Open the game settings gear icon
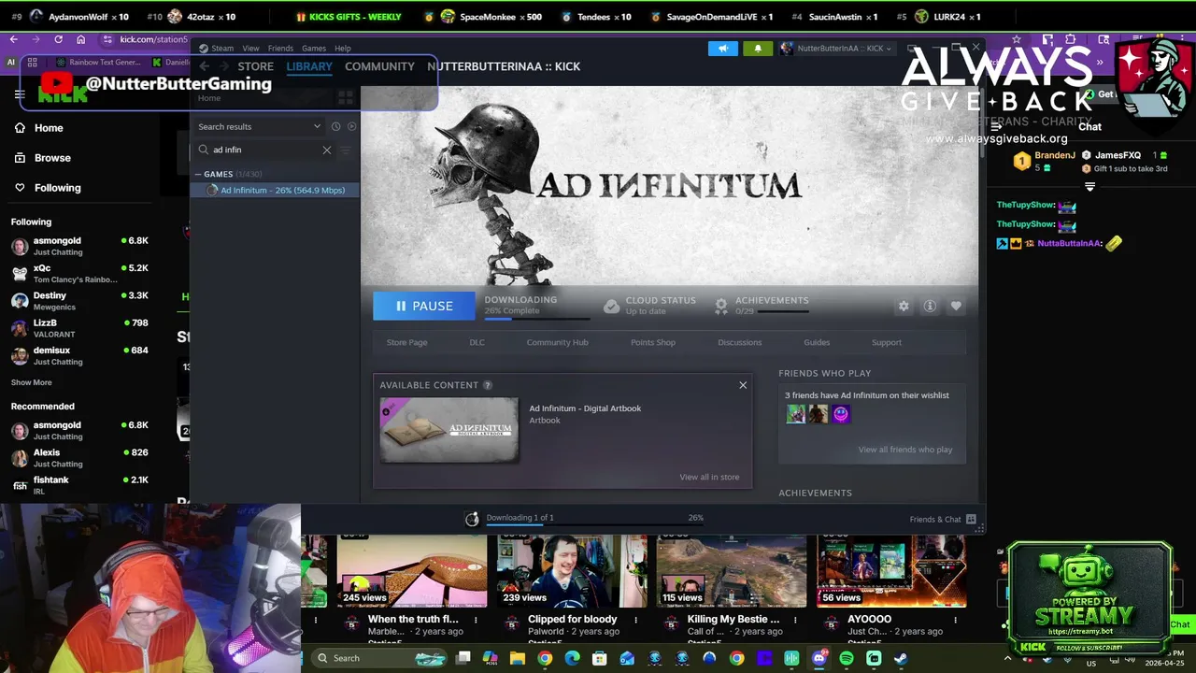1196x673 pixels. (x=904, y=306)
